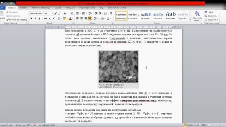Decrease paragraph indent
The width and height of the screenshot is (226, 127).
click(96, 13)
